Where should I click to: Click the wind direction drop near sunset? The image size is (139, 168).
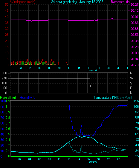coord(90,83)
